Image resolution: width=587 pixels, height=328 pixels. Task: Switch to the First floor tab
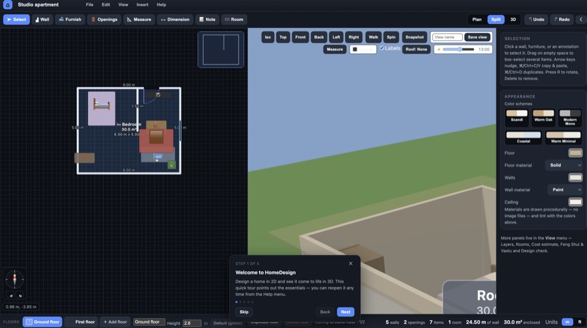pyautogui.click(x=82, y=322)
